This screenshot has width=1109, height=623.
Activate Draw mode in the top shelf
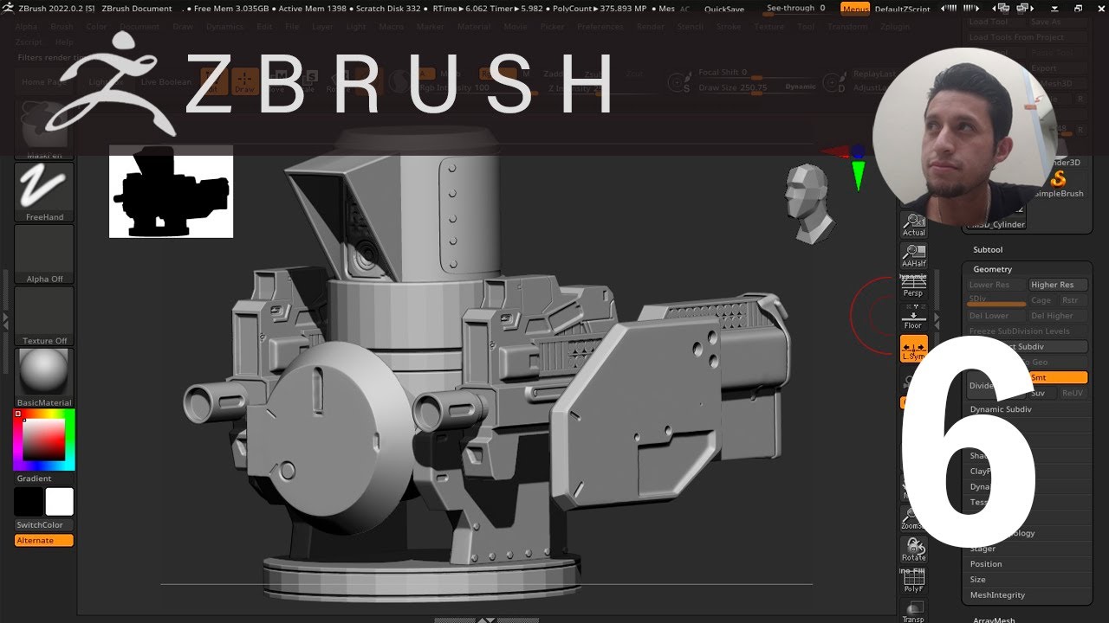(245, 81)
